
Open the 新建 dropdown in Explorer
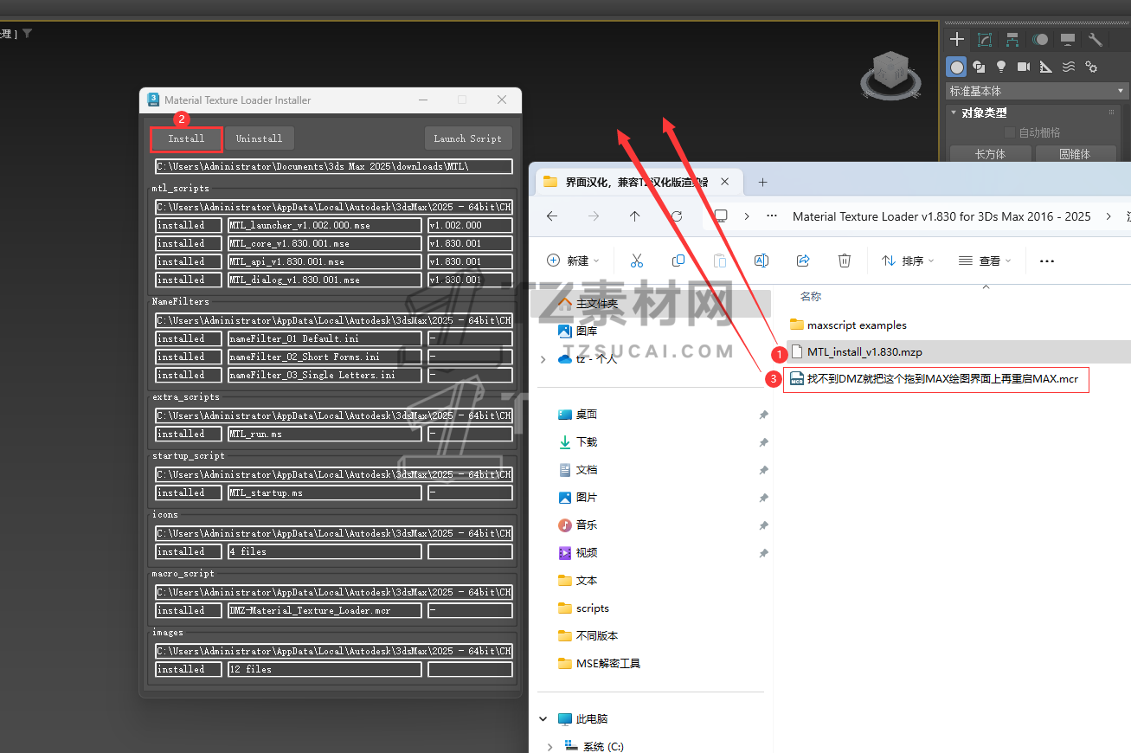pos(571,261)
